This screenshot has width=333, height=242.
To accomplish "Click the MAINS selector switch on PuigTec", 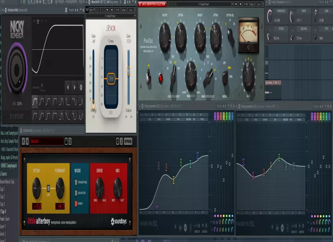I will coord(225,78).
